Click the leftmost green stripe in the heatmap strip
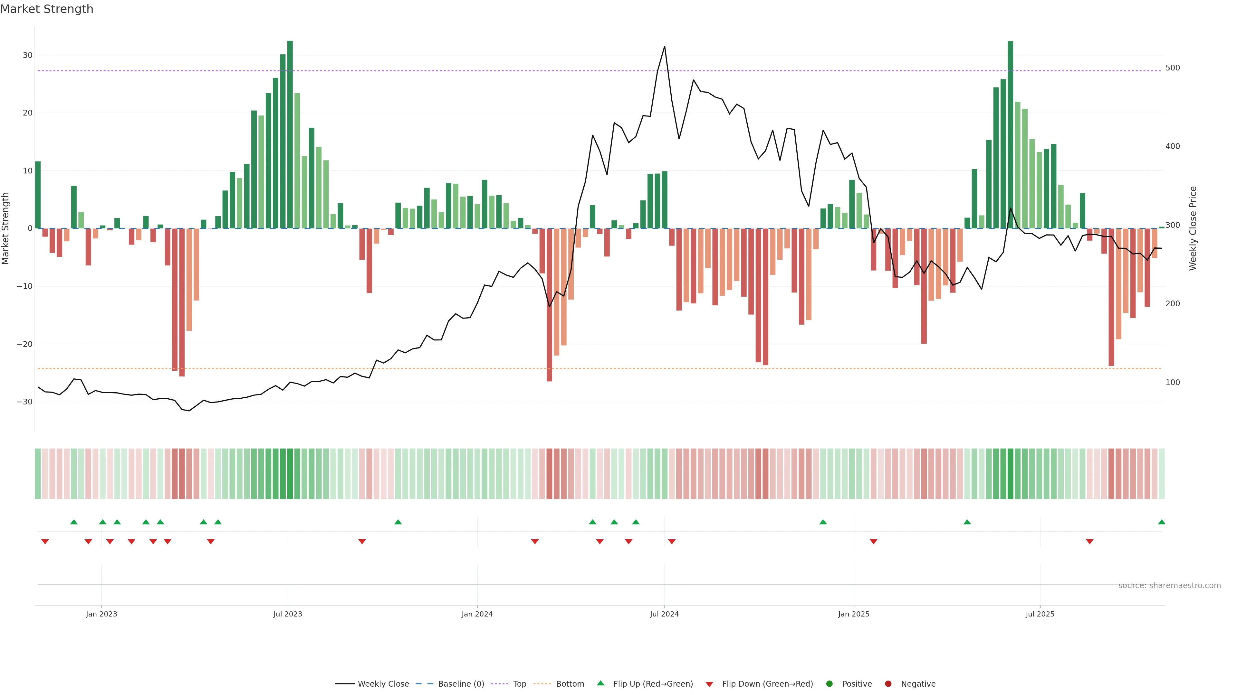Image resolution: width=1237 pixels, height=695 pixels. [38, 474]
